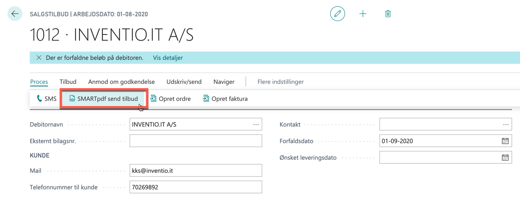The width and height of the screenshot is (520, 213).
Task: Click Opret ordre action
Action: point(171,99)
